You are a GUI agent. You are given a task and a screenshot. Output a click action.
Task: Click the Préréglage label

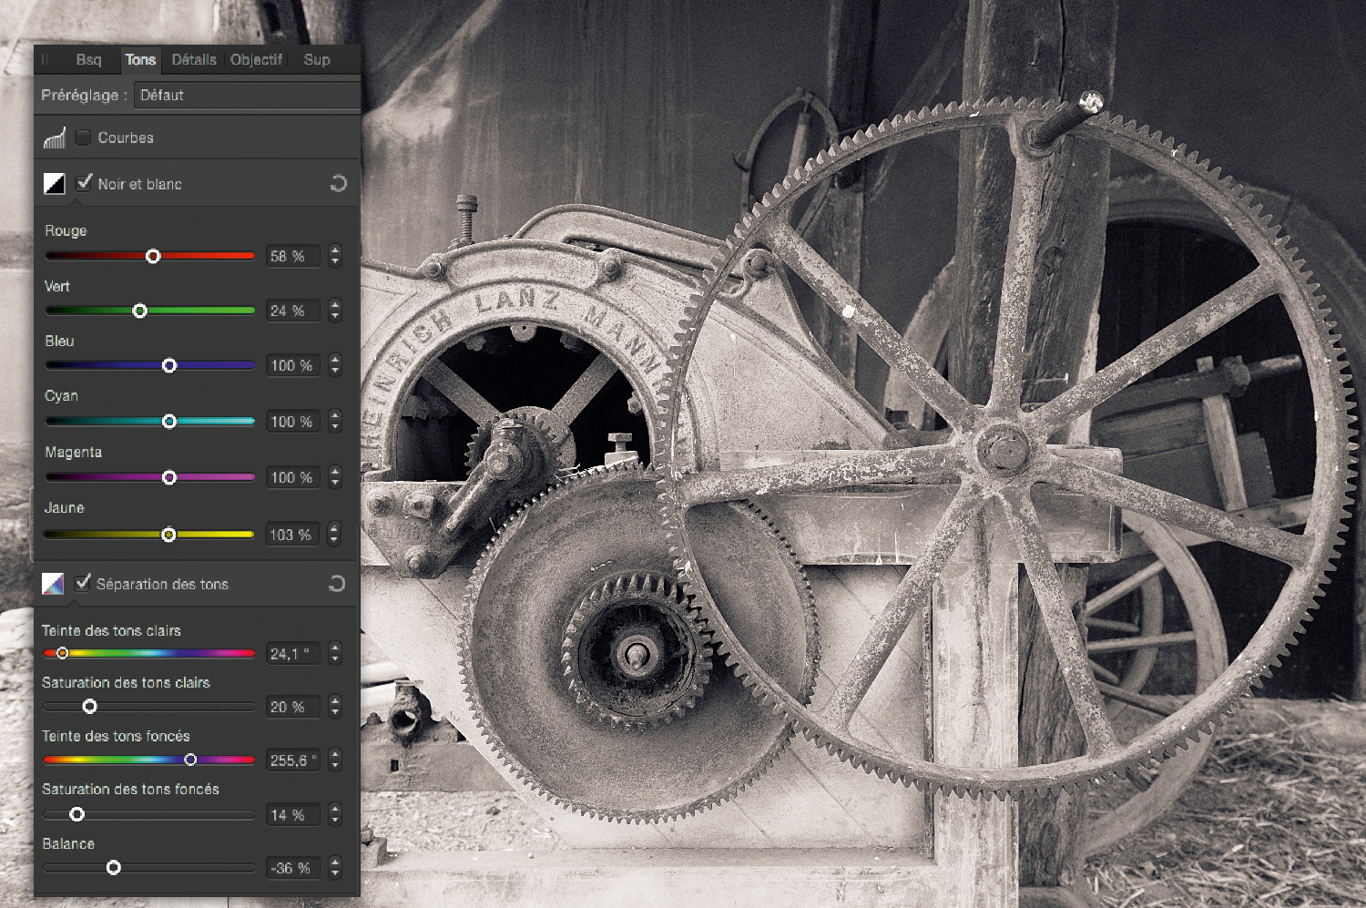84,95
